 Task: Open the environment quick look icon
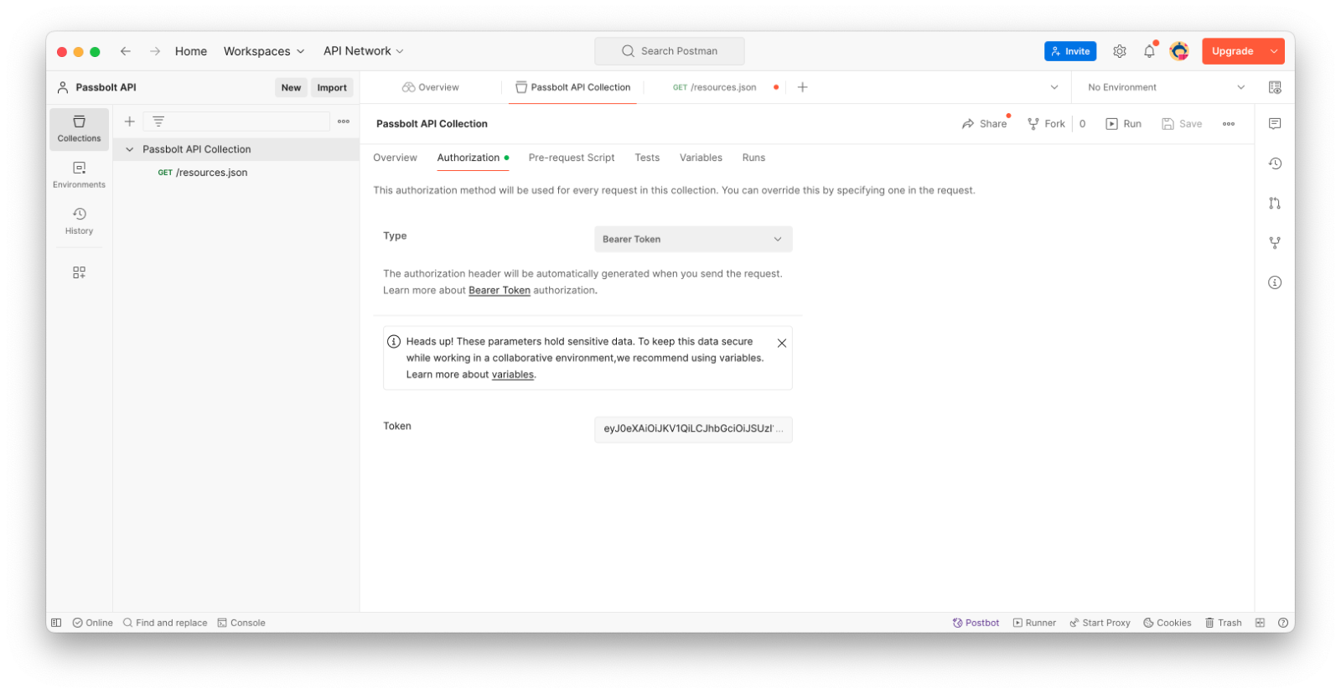click(1275, 87)
